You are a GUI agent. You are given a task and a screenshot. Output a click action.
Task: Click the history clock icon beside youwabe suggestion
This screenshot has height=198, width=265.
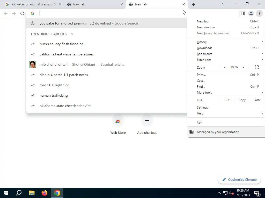(x=33, y=23)
